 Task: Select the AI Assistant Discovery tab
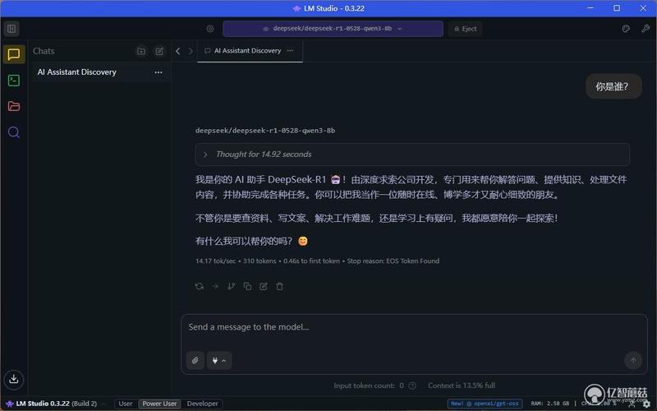(250, 51)
